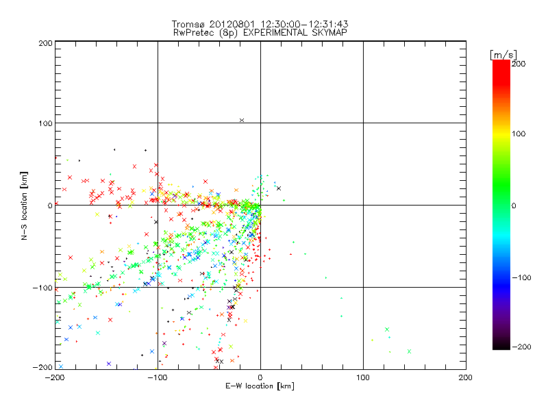This screenshot has height=411, width=548.
Task: Click the y-axis tick label '-100'
Action: pos(42,288)
